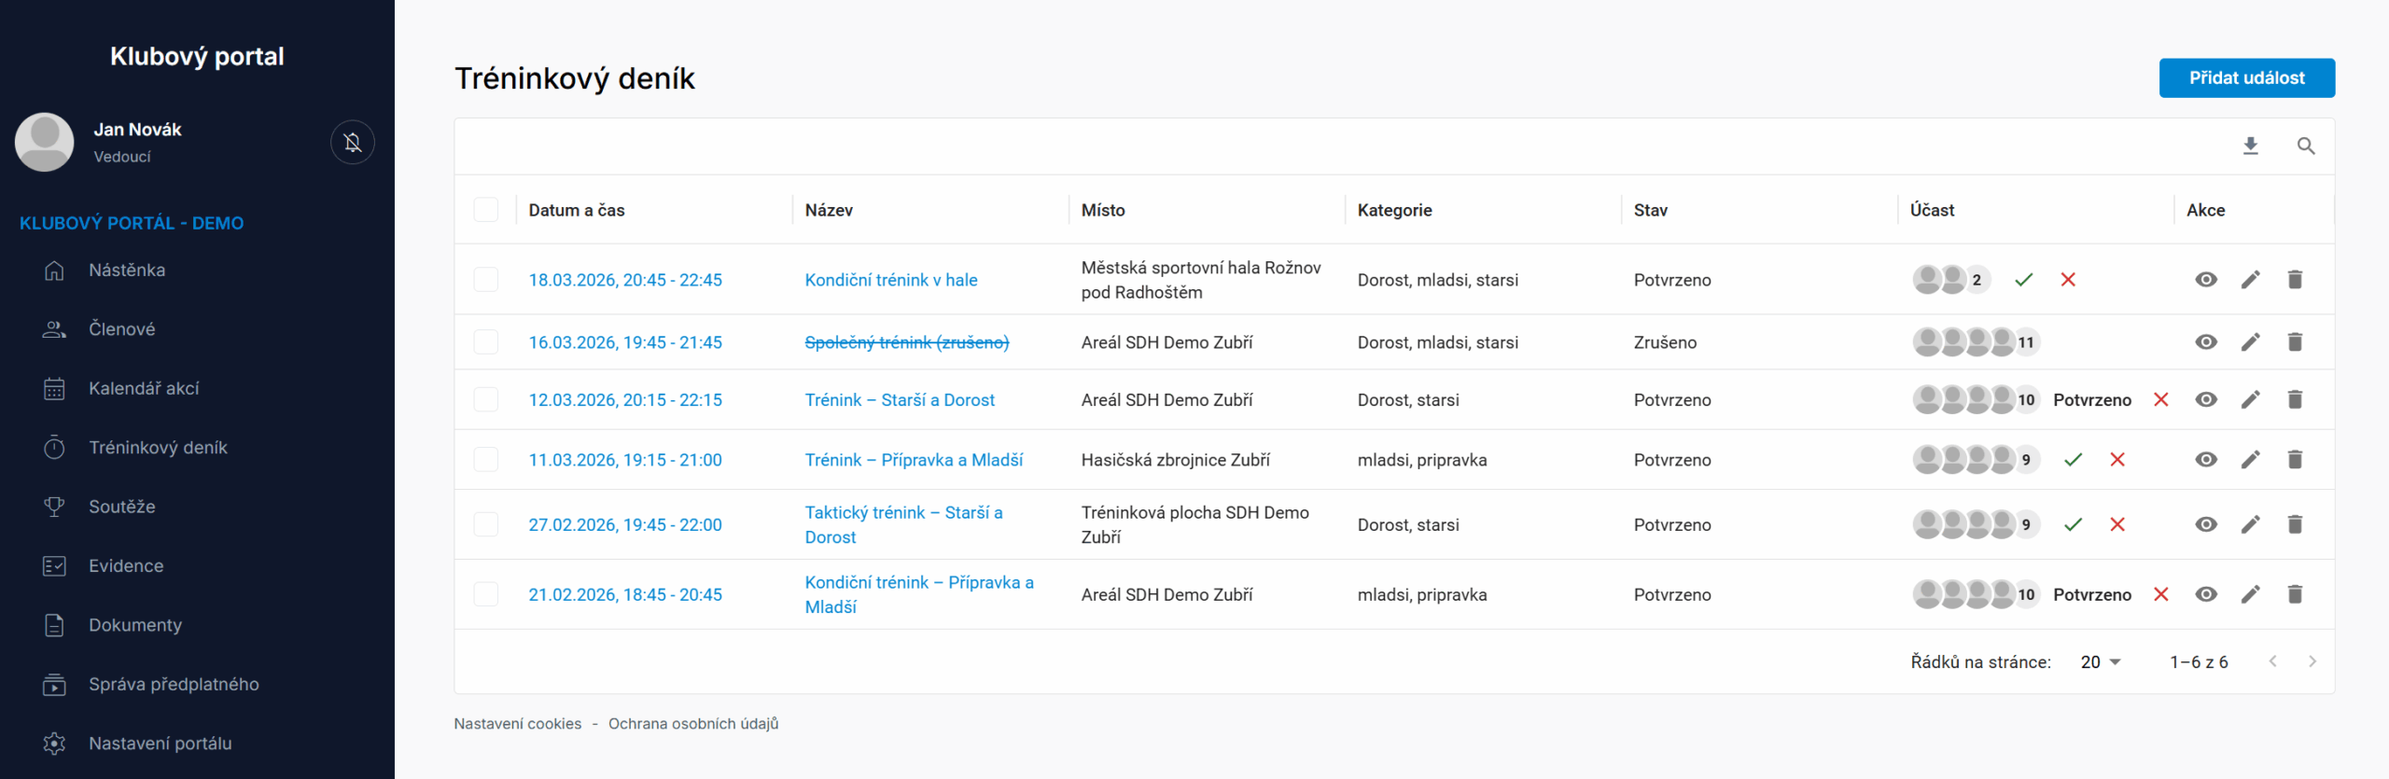Edit Trénink – Starší a Dorost

coord(2250,399)
